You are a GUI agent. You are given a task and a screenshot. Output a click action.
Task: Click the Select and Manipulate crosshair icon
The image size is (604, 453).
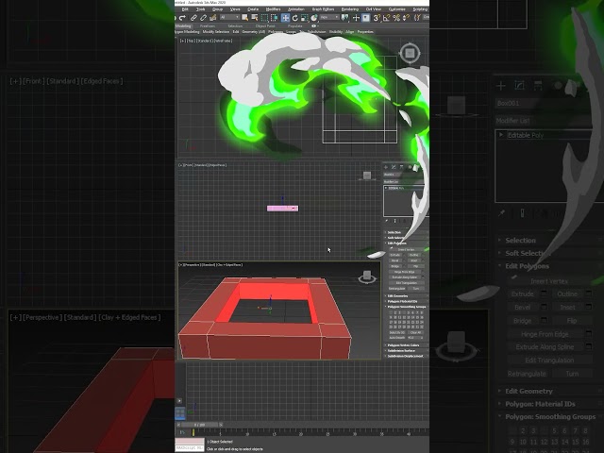coord(357,18)
